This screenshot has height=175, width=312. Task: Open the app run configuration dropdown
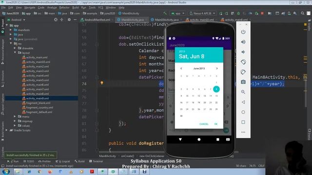pos(178,13)
